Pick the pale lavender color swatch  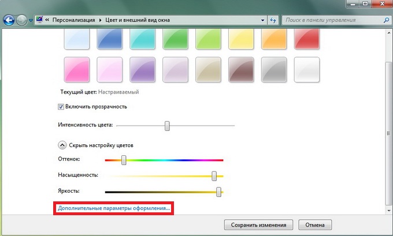pos(175,70)
